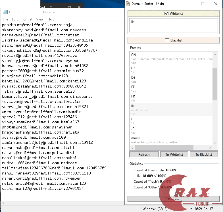Screen dimensions: 223x212
Task: Select the CN preset
Action: 171,59
